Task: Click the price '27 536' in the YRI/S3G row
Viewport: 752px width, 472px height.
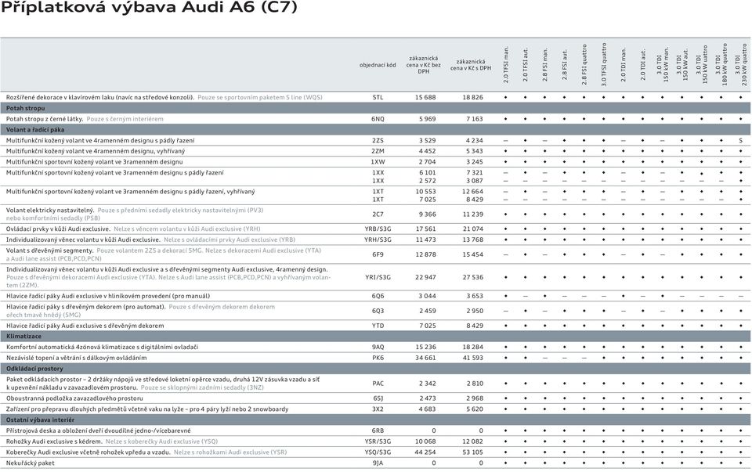Action: [x=473, y=277]
